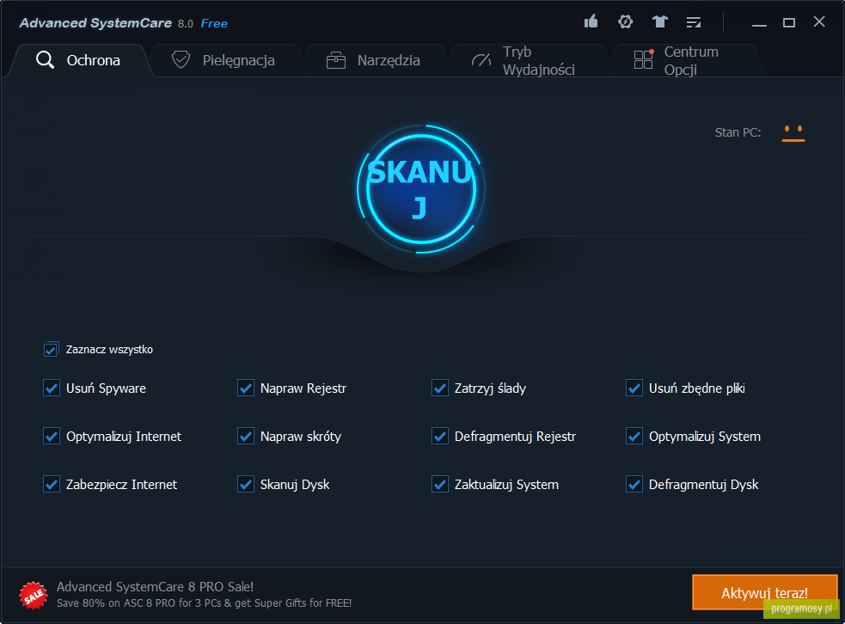Toggle the Zatrzyj ślady checkbox
845x624 pixels.
click(440, 388)
